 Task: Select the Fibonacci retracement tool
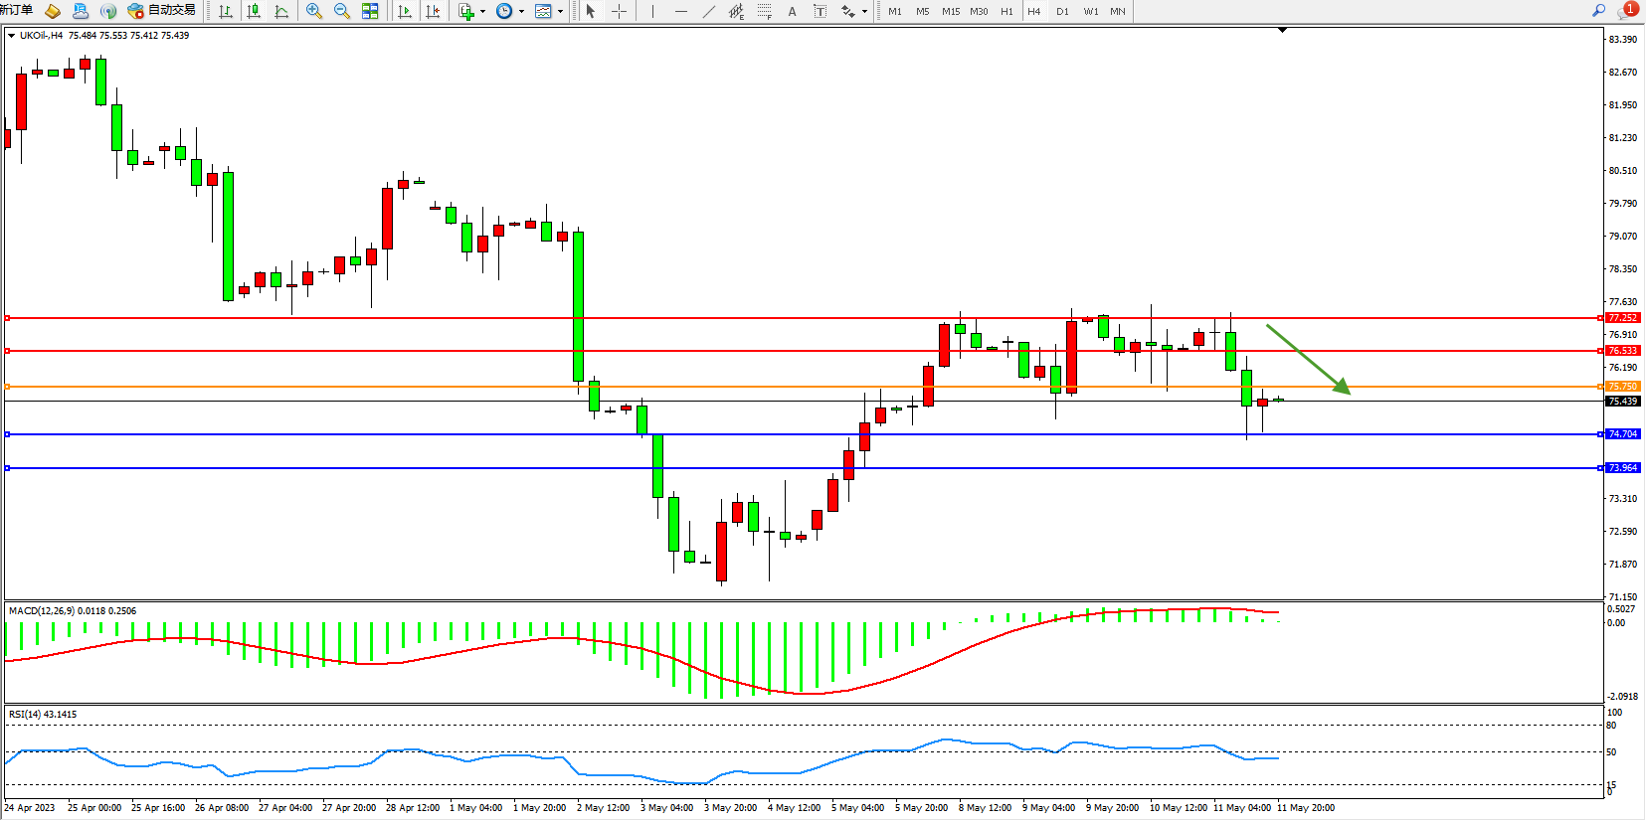click(764, 11)
